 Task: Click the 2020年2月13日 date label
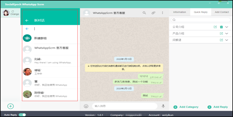pyautogui.click(x=124, y=88)
